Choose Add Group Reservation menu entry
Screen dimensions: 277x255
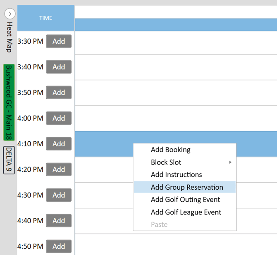[x=187, y=187]
